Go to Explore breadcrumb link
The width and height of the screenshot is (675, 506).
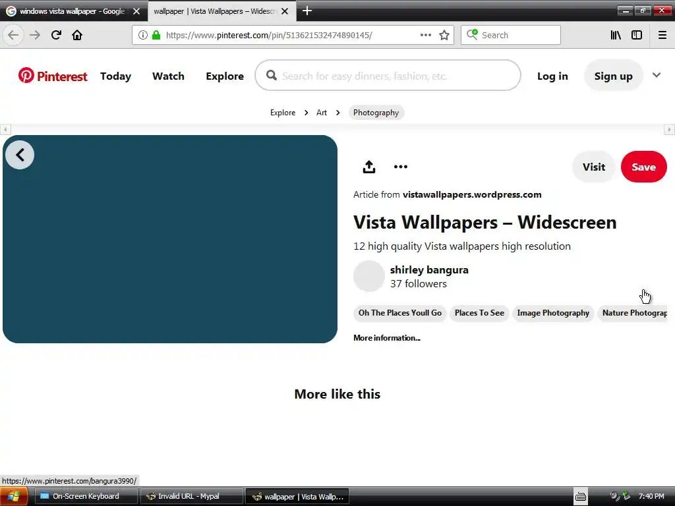(x=283, y=113)
